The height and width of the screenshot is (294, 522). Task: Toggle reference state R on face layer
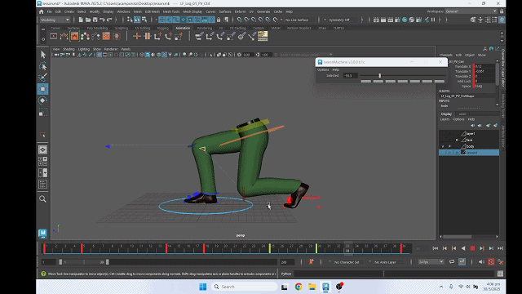[457, 140]
